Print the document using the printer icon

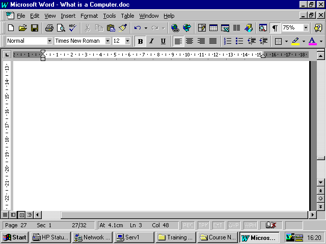[49, 28]
